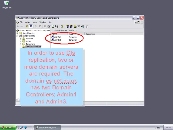The image size is (173, 130).
Task: Select the ADMIN3 computer entry
Action: 58,40
